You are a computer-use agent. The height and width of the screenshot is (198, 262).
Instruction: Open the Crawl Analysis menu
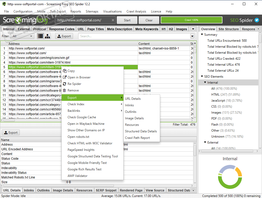136,11
